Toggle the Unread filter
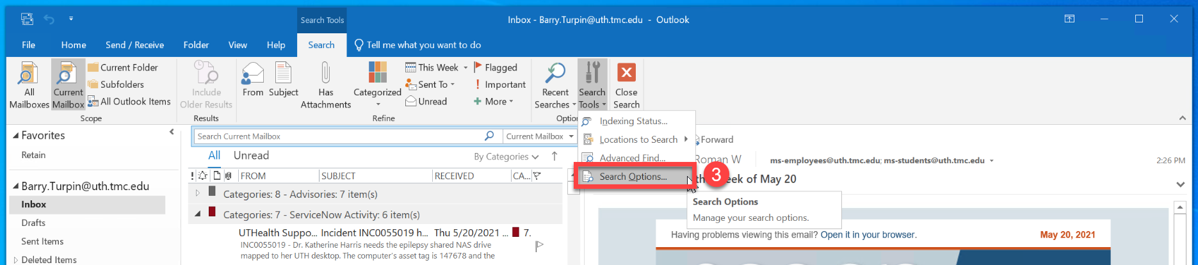Image resolution: width=1198 pixels, height=265 pixels. pos(426,101)
